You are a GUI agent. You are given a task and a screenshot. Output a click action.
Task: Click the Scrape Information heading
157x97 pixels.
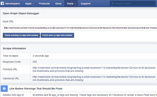click(x=14, y=48)
